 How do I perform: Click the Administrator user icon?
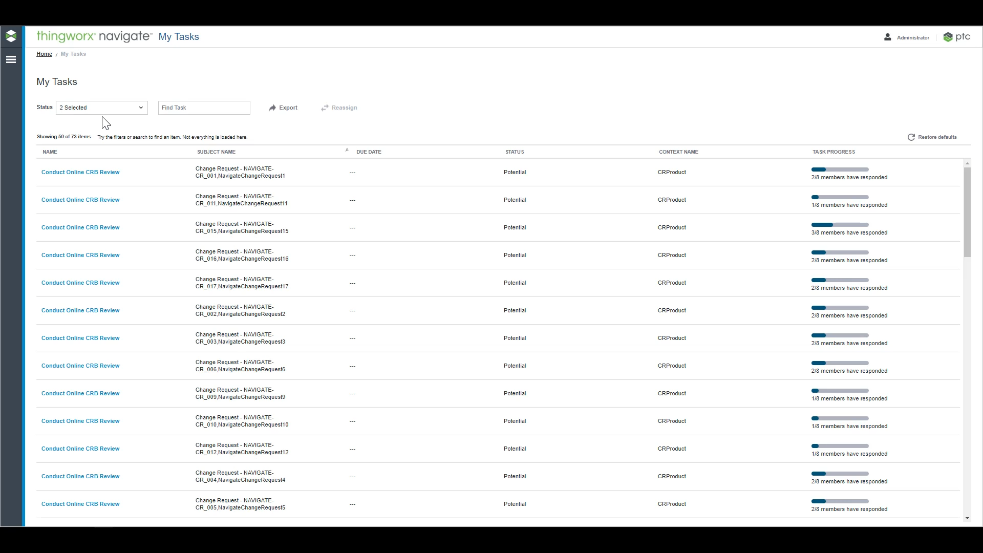tap(887, 37)
